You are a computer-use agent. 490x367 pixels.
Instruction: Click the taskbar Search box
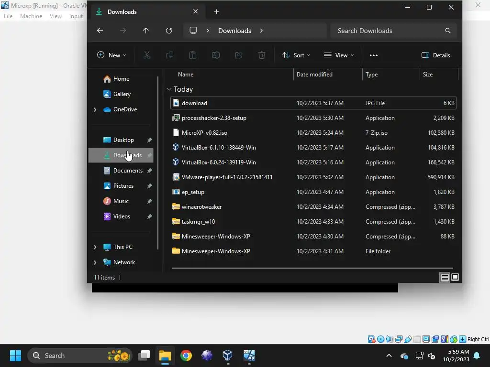[x=80, y=356]
